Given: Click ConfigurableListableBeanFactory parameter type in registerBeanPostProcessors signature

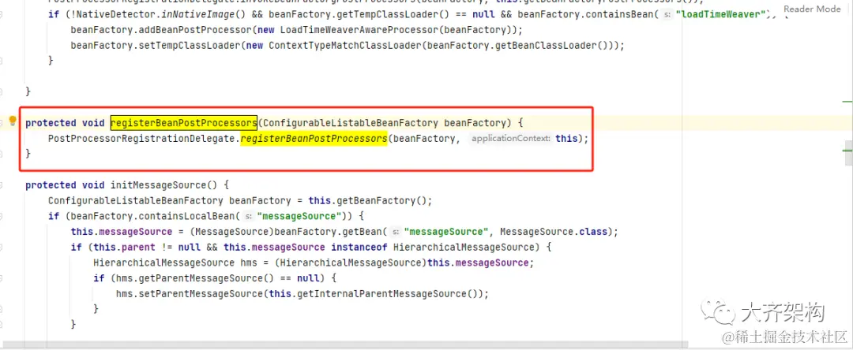Looking at the screenshot, I should (351, 123).
